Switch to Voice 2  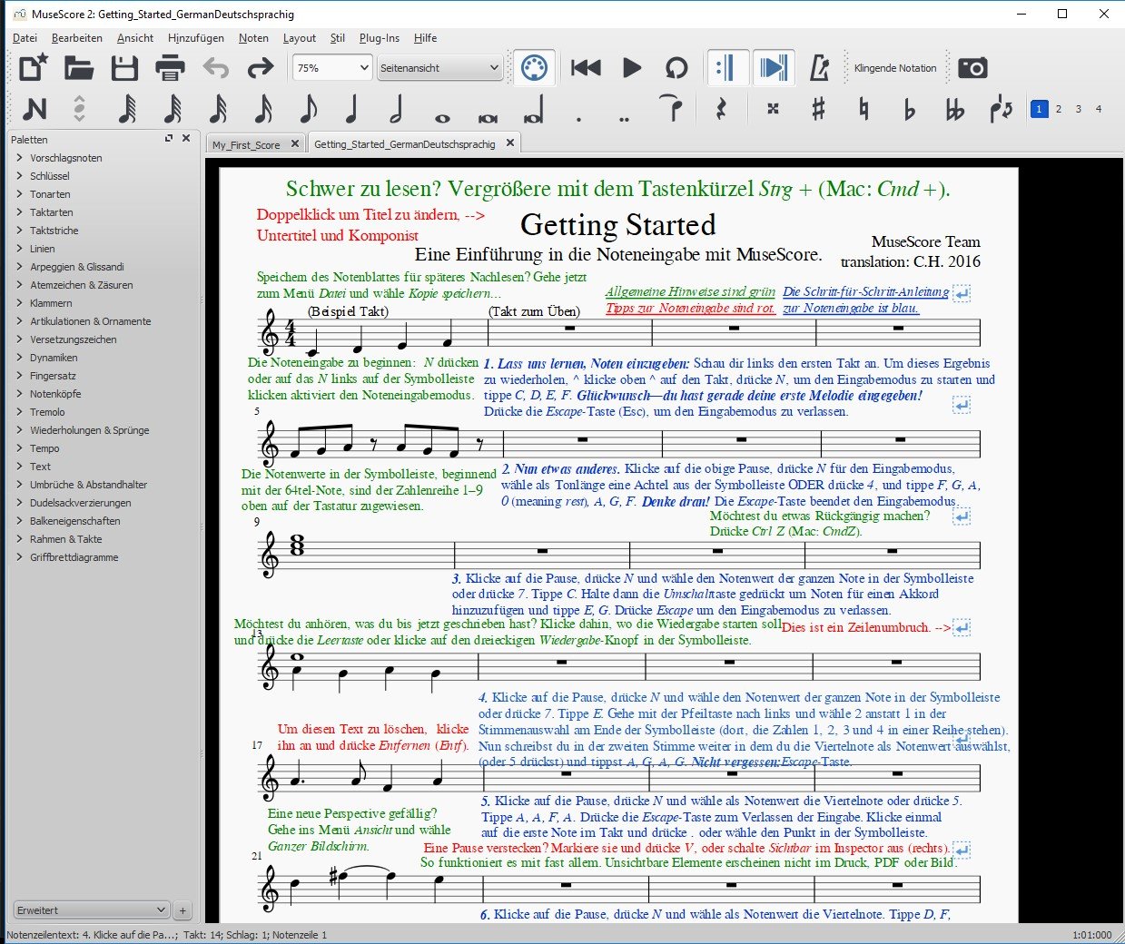click(1059, 108)
